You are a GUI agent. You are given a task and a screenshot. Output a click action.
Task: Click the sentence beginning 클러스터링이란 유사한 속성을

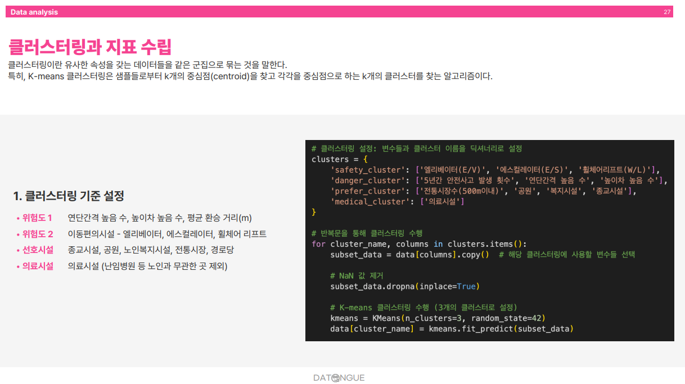click(148, 65)
